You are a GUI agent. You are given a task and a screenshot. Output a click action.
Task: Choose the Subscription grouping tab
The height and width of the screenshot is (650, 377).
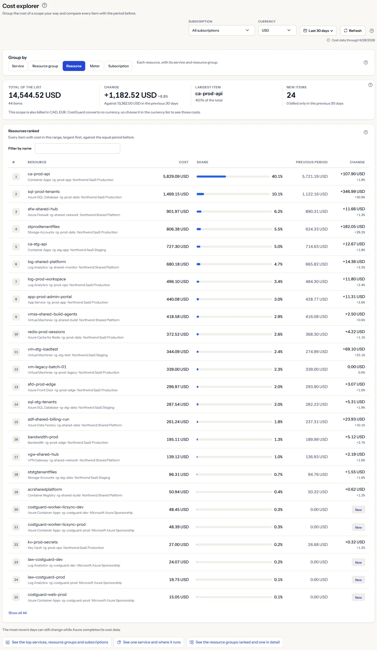(x=119, y=66)
